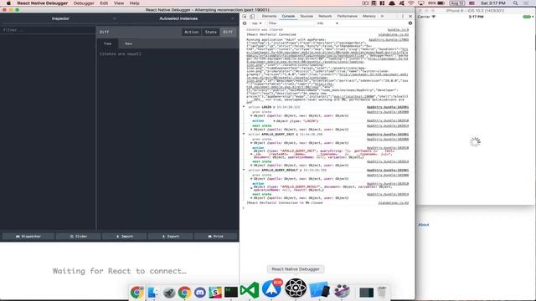This screenshot has width=536, height=301.
Task: Click the About link below the simulator
Action: (423, 225)
